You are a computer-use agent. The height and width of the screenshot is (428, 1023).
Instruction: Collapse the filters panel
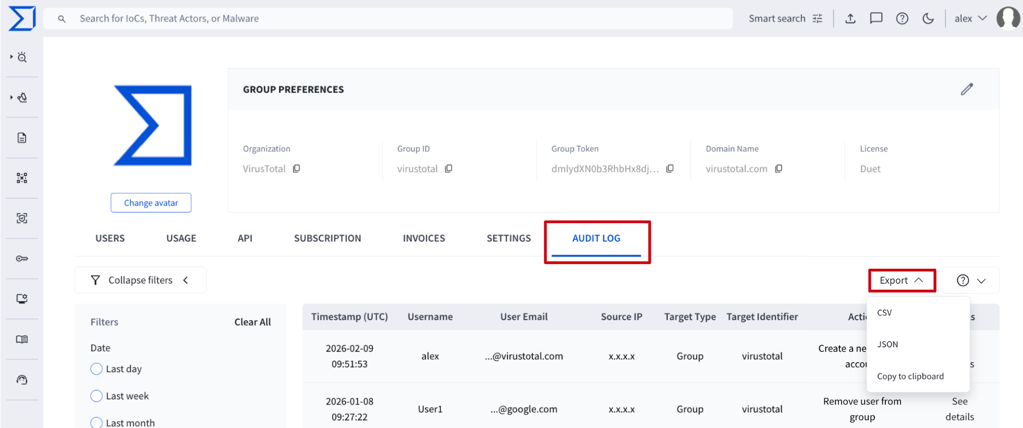click(x=140, y=280)
